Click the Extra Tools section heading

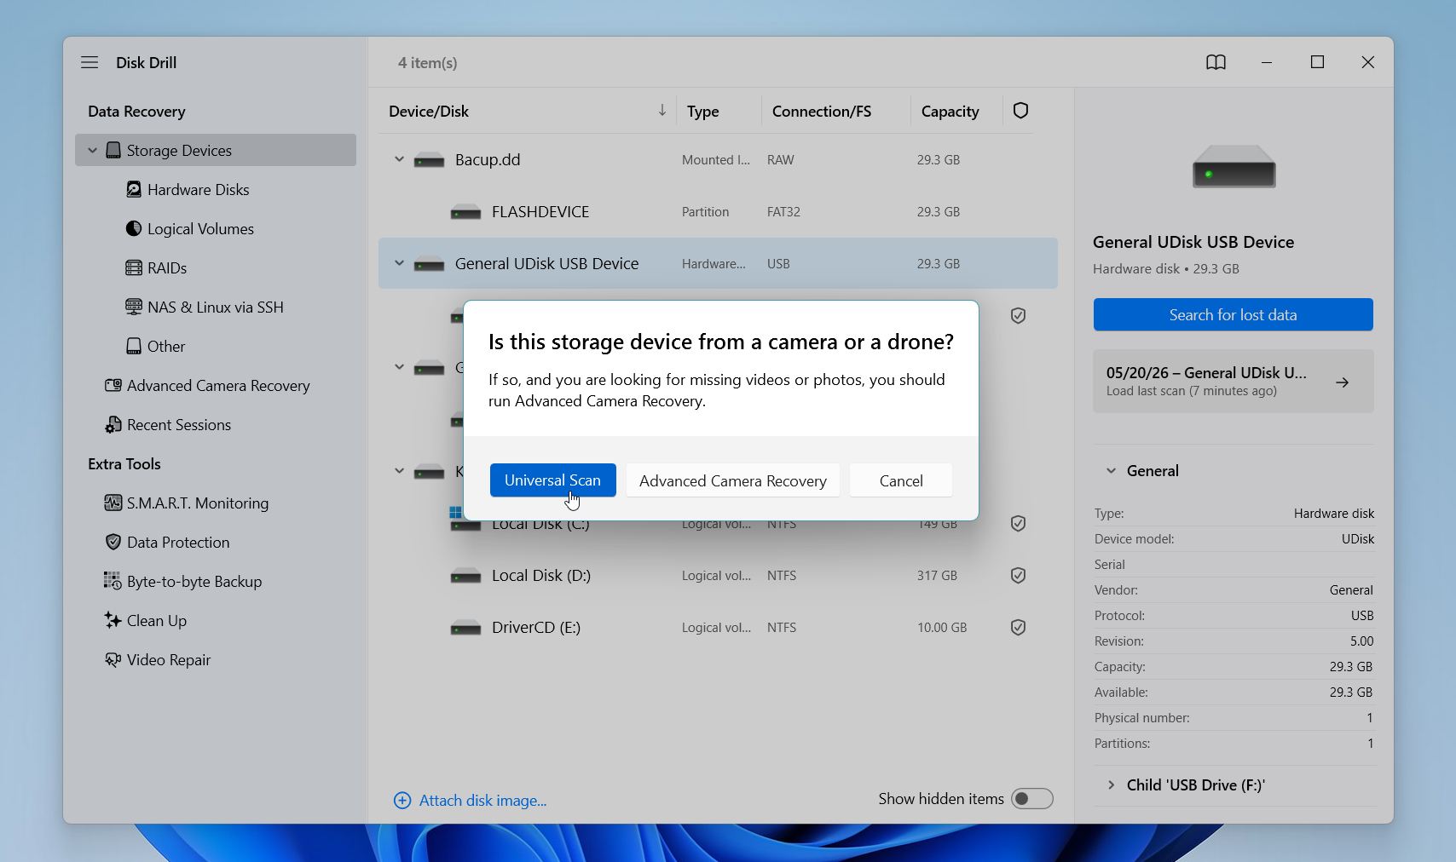coord(124,463)
